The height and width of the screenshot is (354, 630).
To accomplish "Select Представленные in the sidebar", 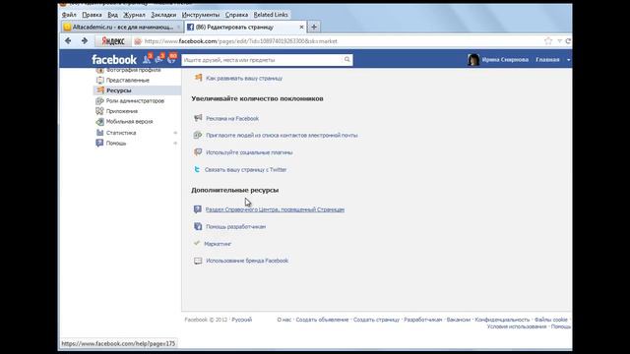I will pos(127,80).
